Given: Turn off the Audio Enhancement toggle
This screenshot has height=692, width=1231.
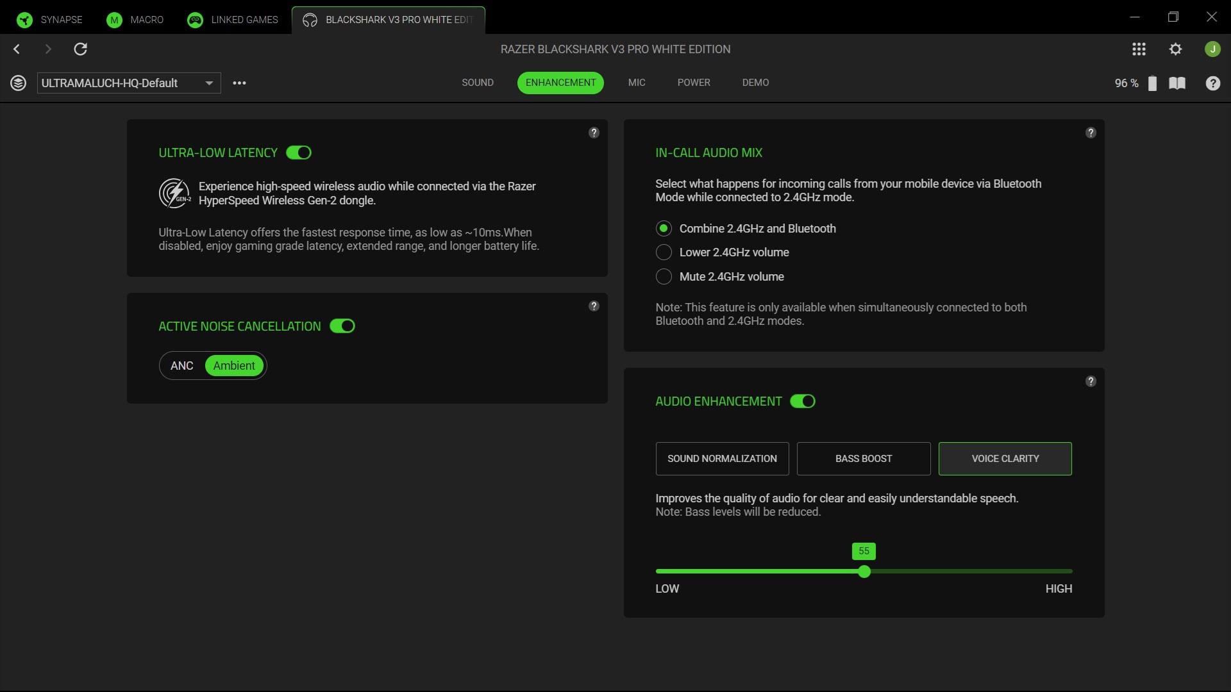Looking at the screenshot, I should 803,401.
